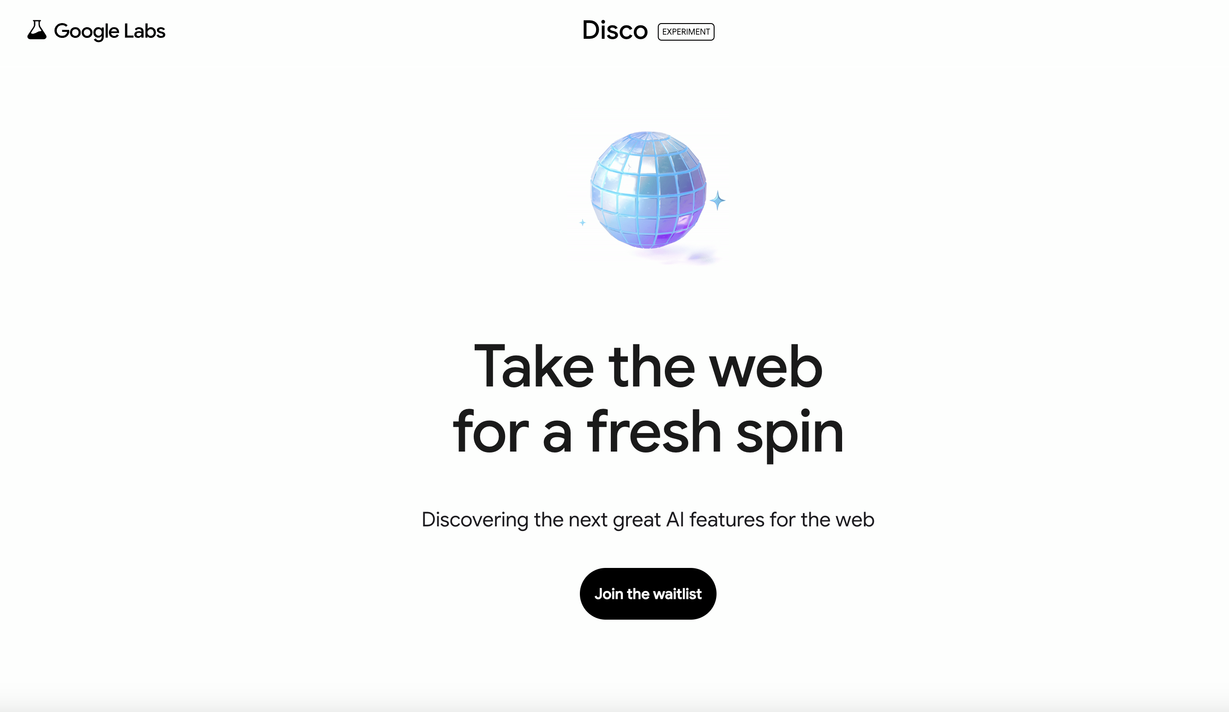Join the waitlist via the black button

coord(648,593)
